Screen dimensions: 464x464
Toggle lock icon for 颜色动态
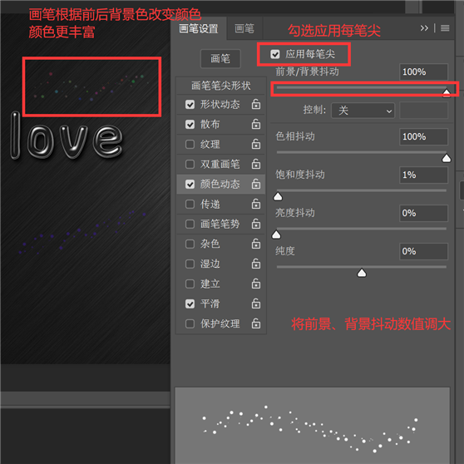tap(256, 184)
